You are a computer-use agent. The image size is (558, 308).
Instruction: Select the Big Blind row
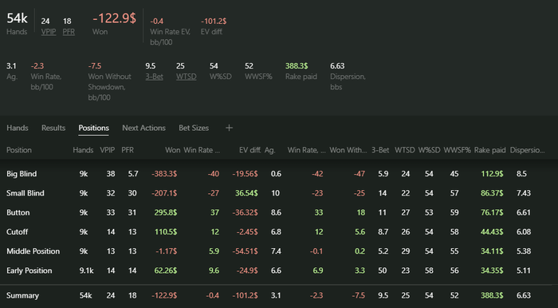click(x=279, y=174)
